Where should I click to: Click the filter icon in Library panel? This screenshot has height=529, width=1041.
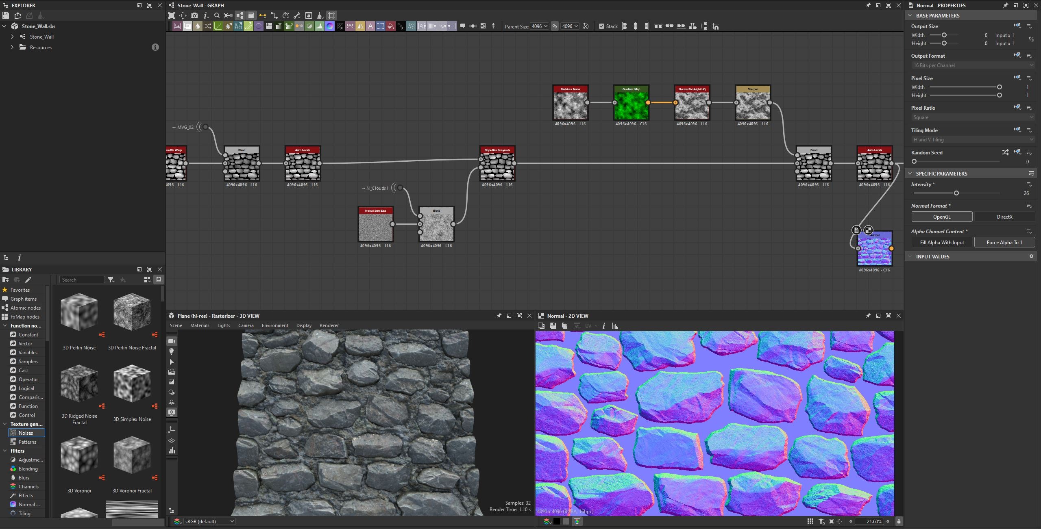click(x=111, y=280)
